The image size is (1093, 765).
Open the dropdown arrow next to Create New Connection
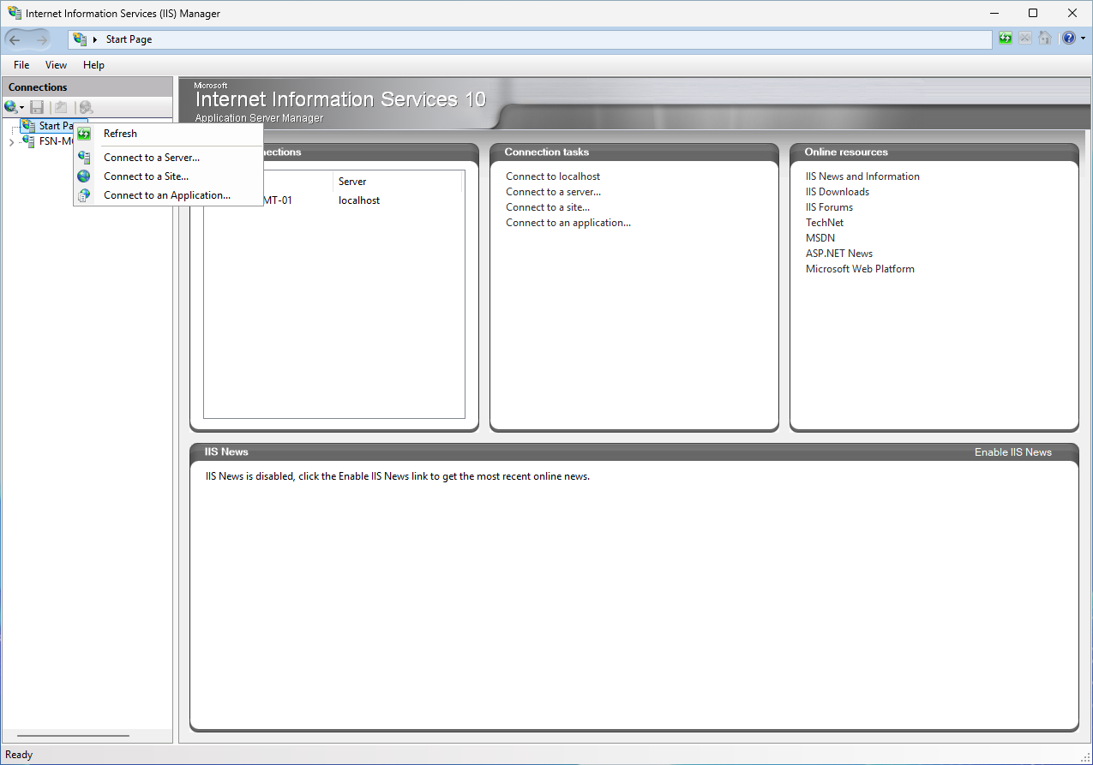(x=21, y=108)
